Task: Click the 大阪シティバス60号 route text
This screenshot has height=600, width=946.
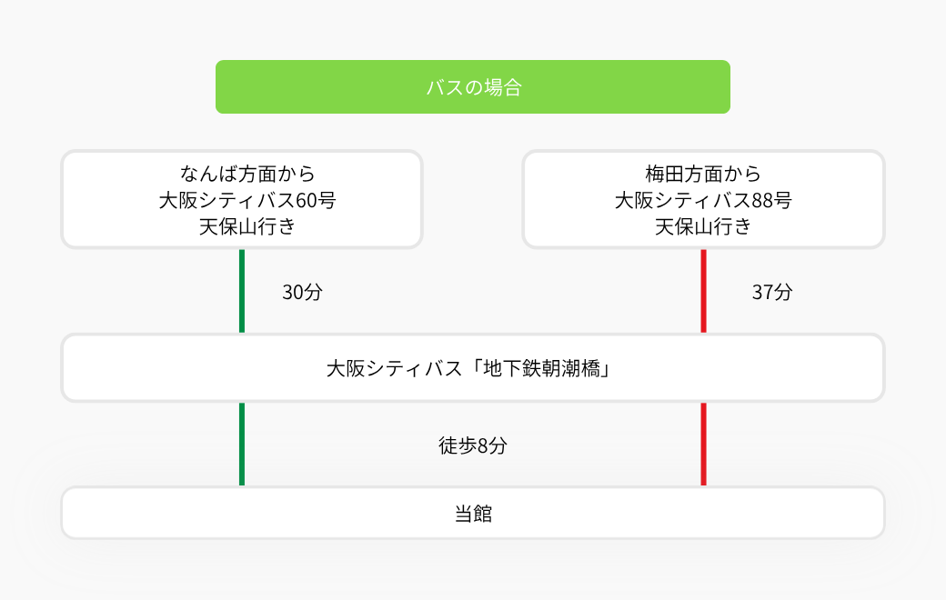Action: point(247,200)
